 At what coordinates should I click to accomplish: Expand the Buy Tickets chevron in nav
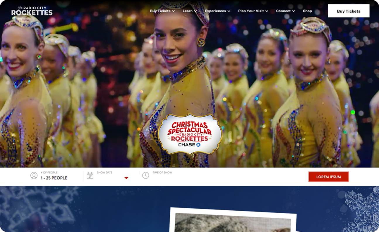click(174, 11)
